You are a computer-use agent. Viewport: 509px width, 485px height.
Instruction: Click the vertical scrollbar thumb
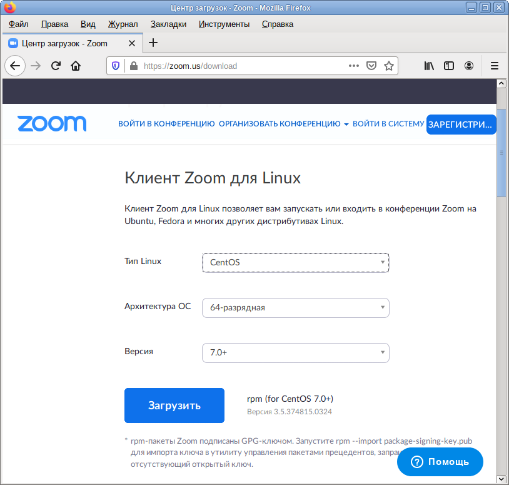pyautogui.click(x=501, y=153)
